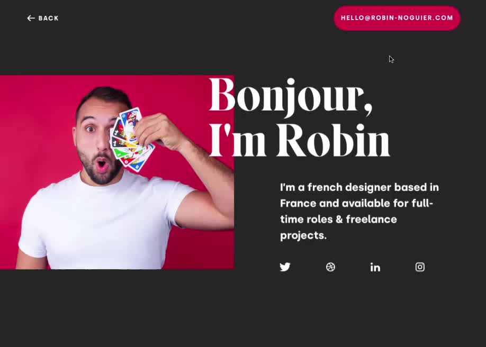Select the portrait photo of Robin
This screenshot has width=486, height=347.
point(117,172)
